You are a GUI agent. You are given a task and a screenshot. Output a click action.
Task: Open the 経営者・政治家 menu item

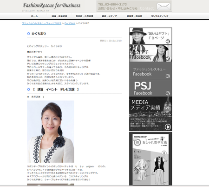coord(135,16)
